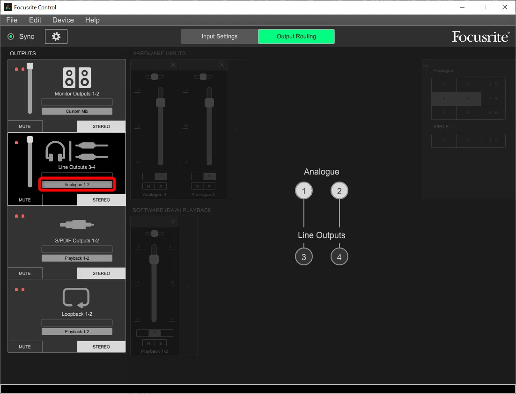Click the Sync status indicator

11,36
